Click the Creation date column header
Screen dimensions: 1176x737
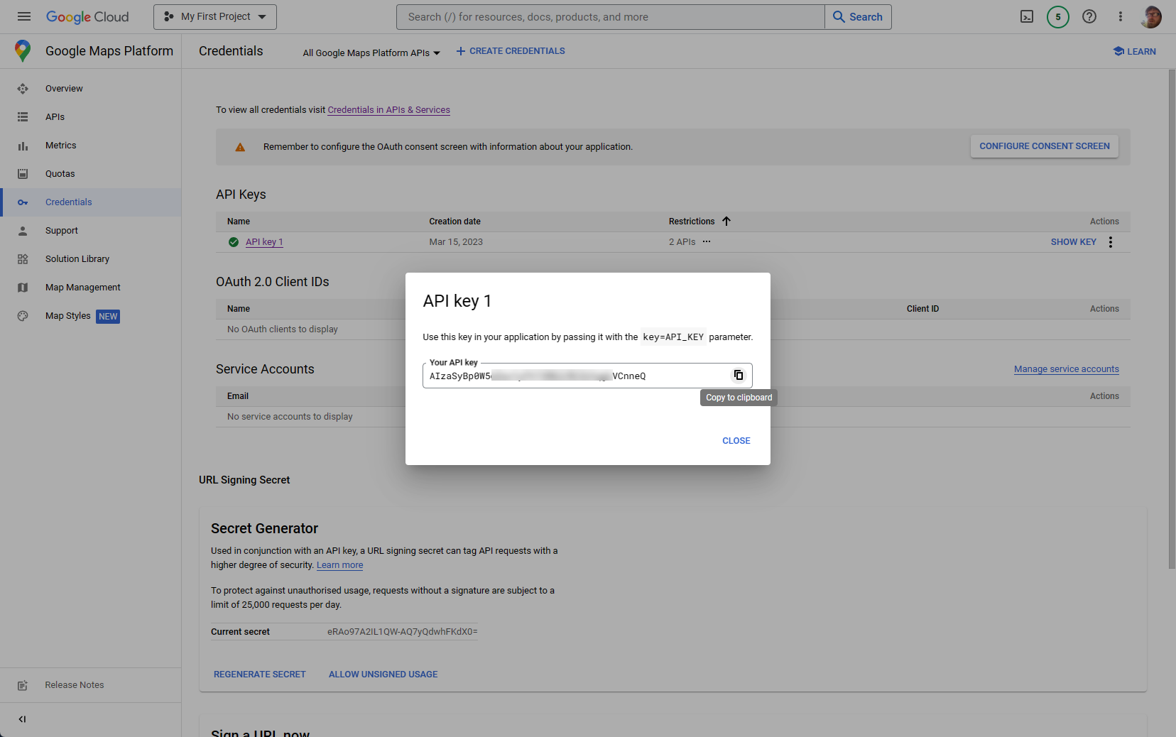(x=454, y=222)
